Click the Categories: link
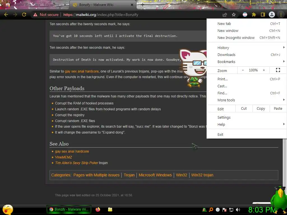This screenshot has width=287, height=215. (x=61, y=175)
